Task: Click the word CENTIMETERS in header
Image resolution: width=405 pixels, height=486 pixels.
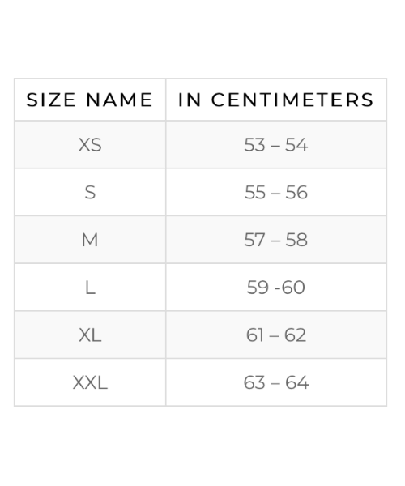Action: point(292,100)
